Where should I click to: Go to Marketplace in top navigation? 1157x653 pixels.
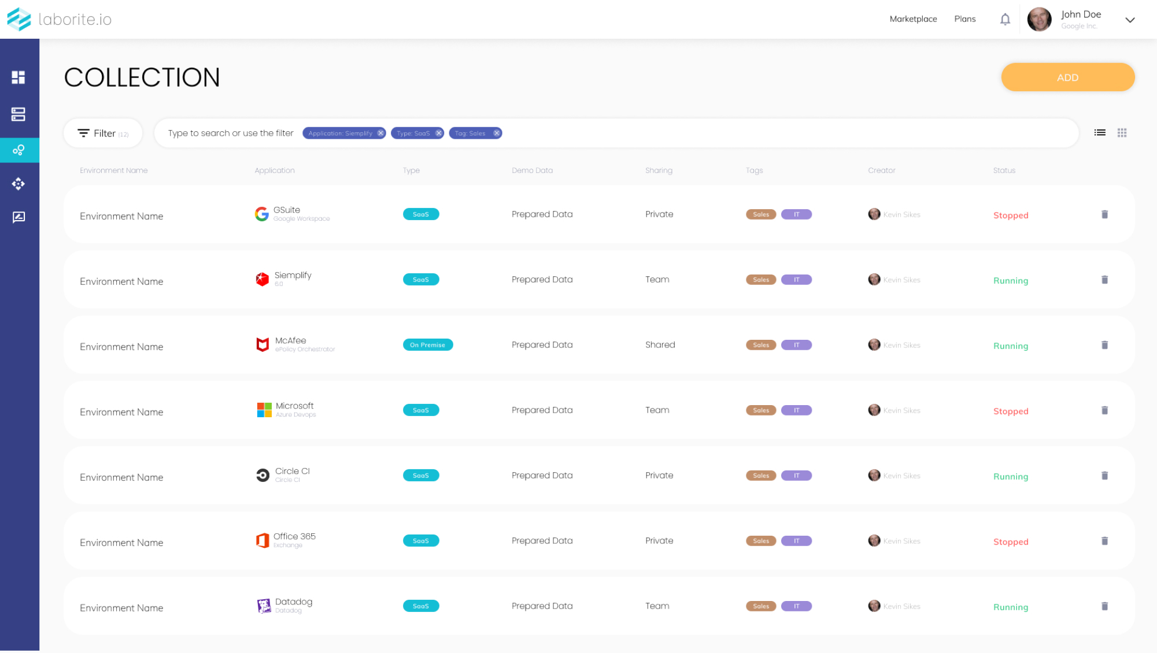[x=913, y=19]
